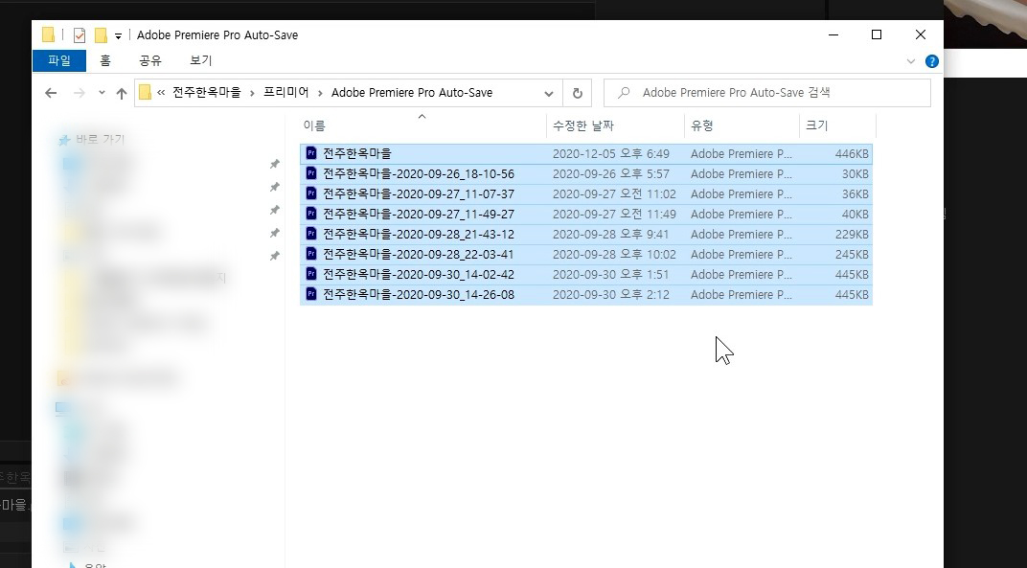Click Pr icon of 전주한옥마을-2020-09-30_14-02-42

pos(311,274)
